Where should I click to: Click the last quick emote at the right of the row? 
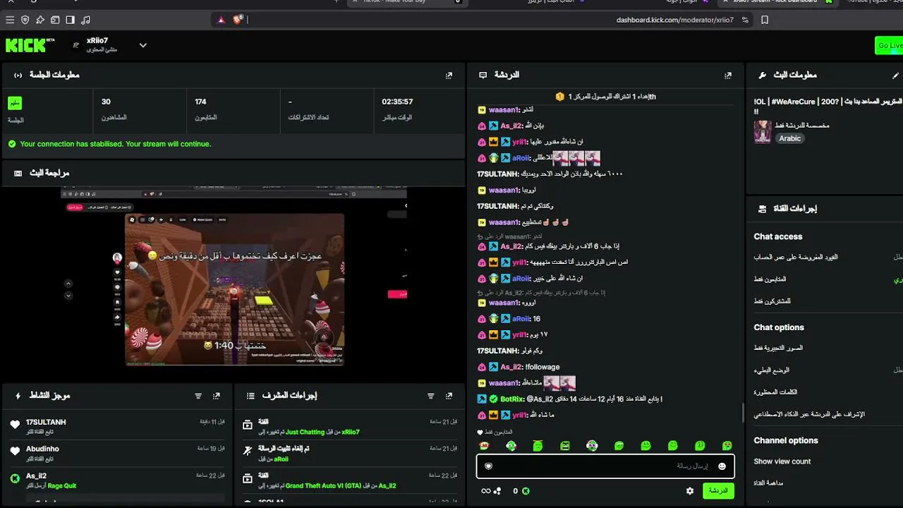(727, 446)
